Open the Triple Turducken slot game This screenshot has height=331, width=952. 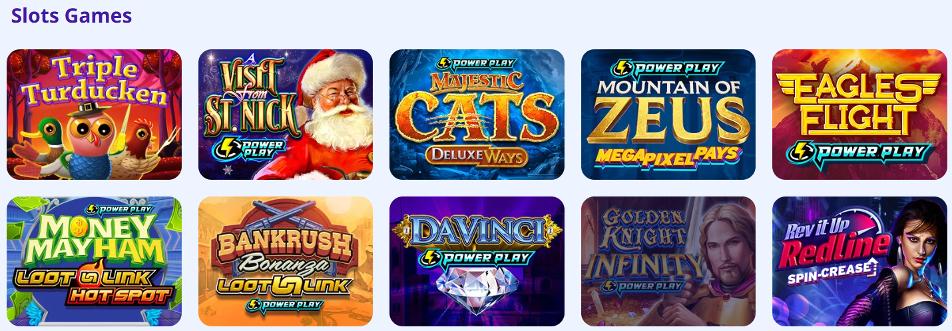coord(94,115)
